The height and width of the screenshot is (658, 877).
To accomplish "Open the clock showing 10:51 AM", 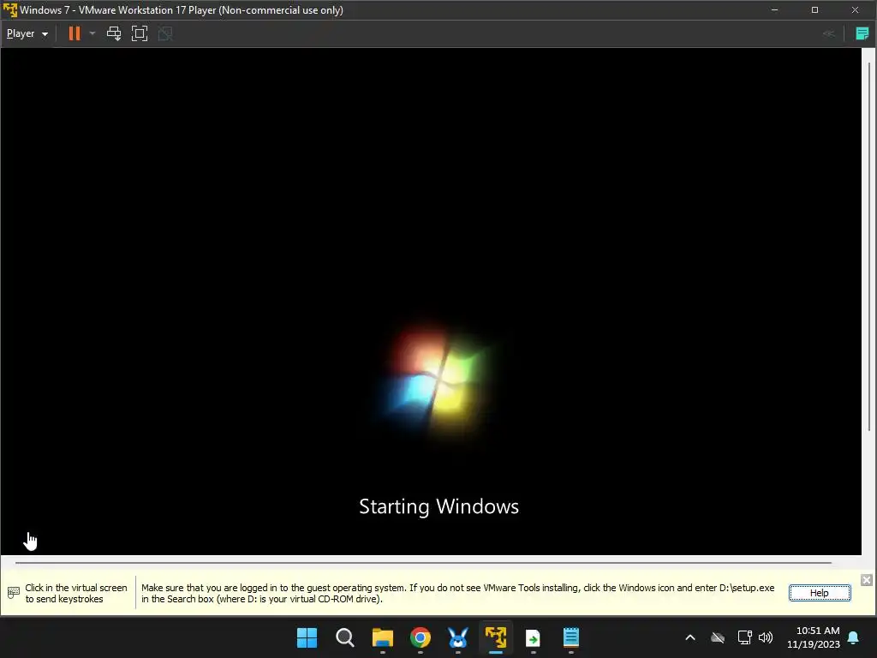I will point(814,637).
